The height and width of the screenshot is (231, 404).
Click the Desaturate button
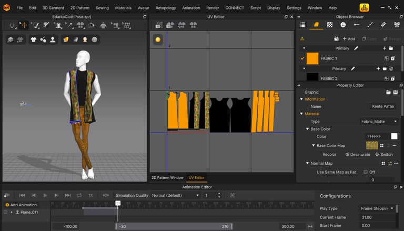pyautogui.click(x=358, y=155)
